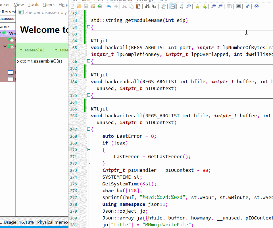The height and width of the screenshot is (228, 273).
Task: Click the getModuleName function name
Action: click(144, 20)
